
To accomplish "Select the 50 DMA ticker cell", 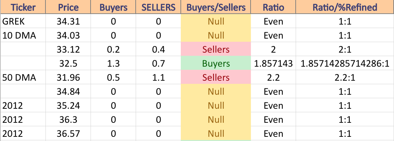I will tap(23, 77).
